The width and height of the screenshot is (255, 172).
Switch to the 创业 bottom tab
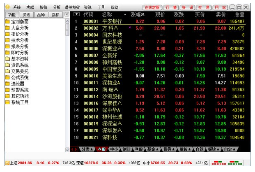[x=126, y=149]
